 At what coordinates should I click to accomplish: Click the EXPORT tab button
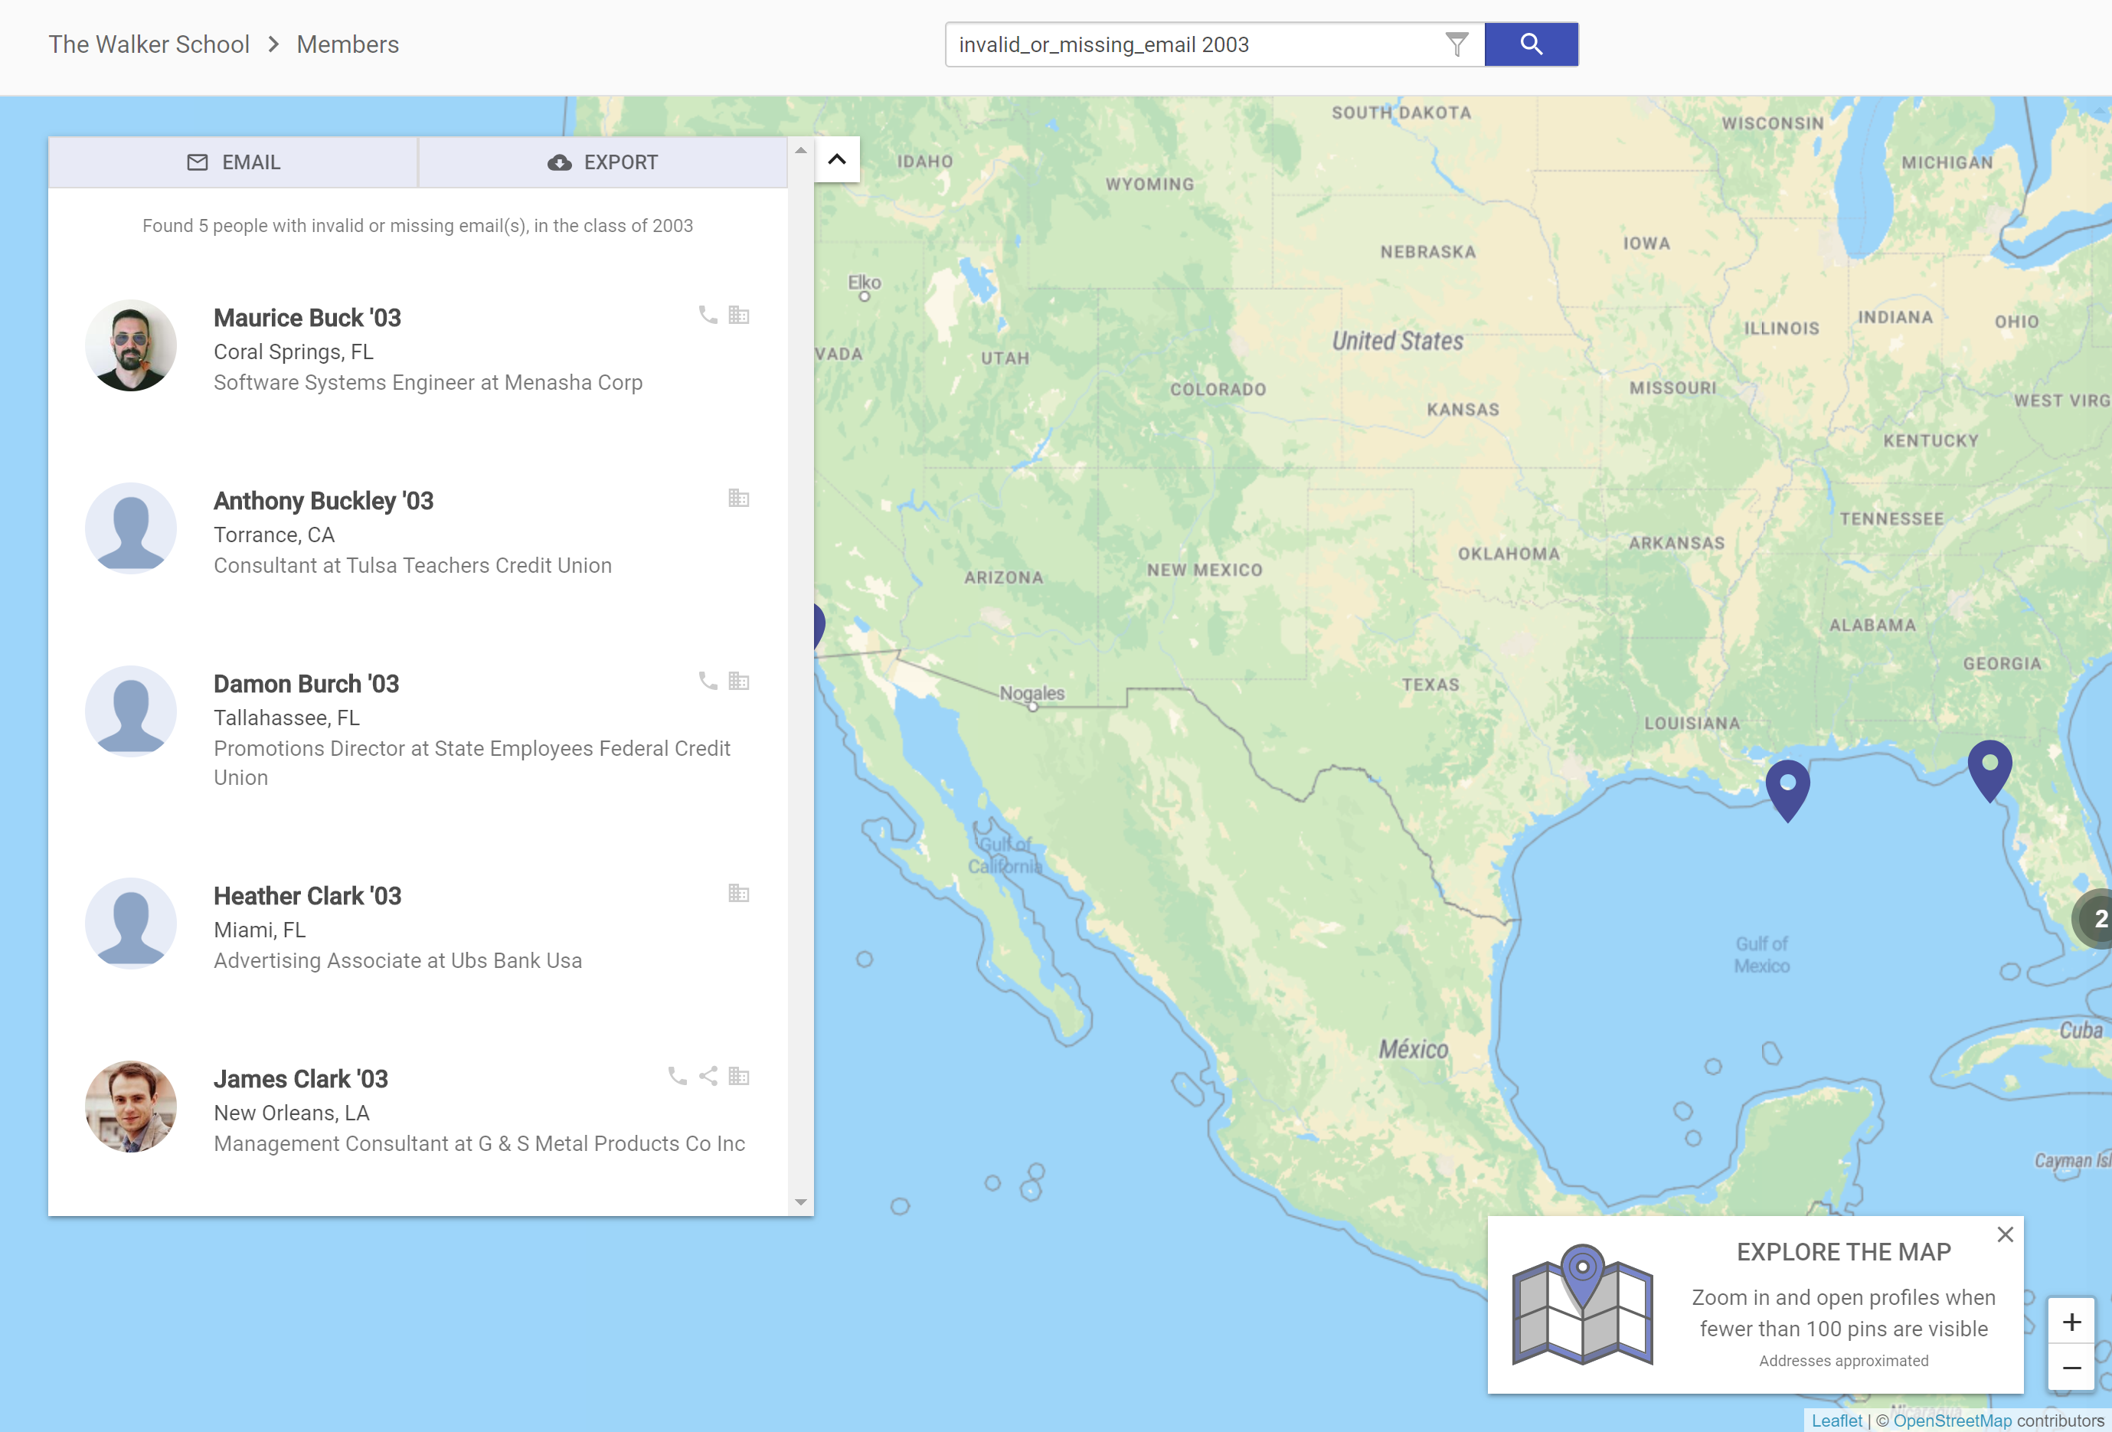point(603,162)
